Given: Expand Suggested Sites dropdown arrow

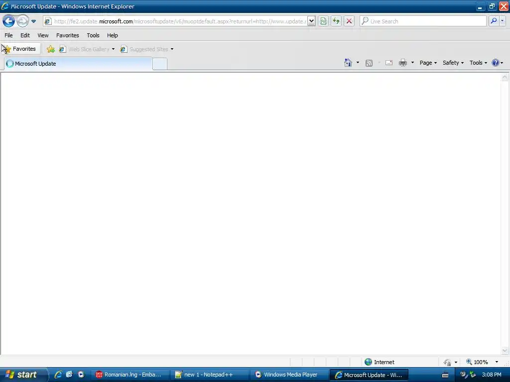Looking at the screenshot, I should [172, 49].
